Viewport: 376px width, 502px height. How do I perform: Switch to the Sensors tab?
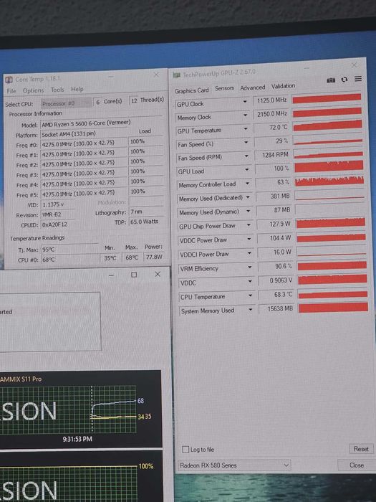(224, 88)
